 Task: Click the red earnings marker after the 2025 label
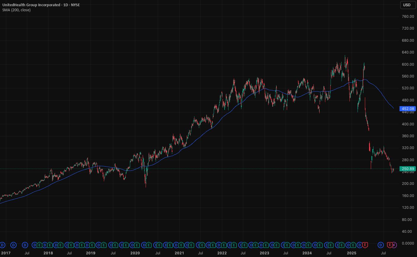[x=365, y=245]
